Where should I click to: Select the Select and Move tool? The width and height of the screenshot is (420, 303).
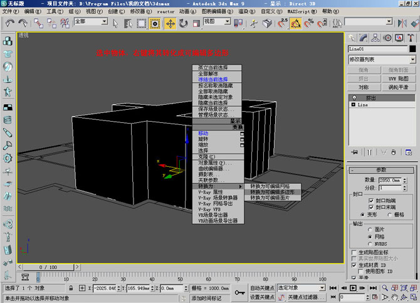pyautogui.click(x=170, y=23)
